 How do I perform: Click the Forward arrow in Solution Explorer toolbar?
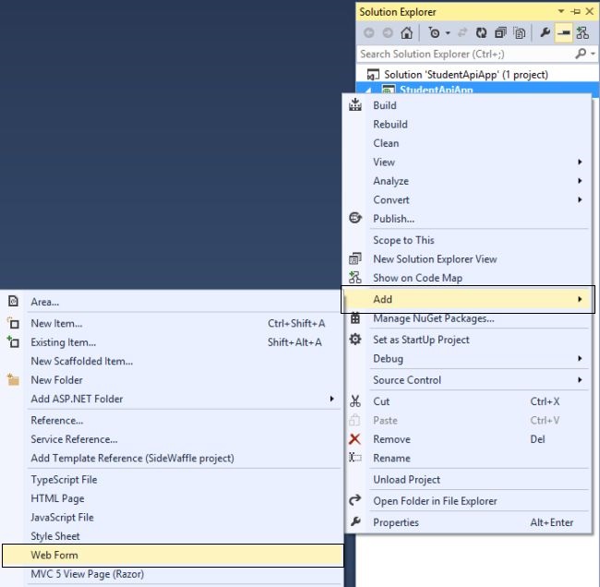tap(388, 33)
